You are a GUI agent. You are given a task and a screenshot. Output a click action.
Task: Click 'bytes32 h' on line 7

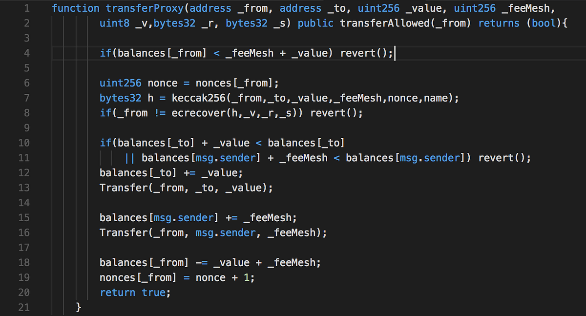pyautogui.click(x=126, y=98)
